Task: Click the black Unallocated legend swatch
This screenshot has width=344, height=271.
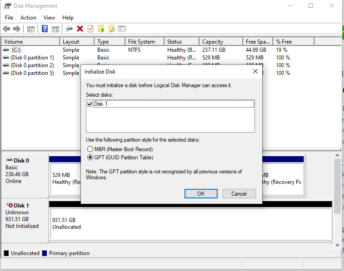Action: (x=6, y=253)
